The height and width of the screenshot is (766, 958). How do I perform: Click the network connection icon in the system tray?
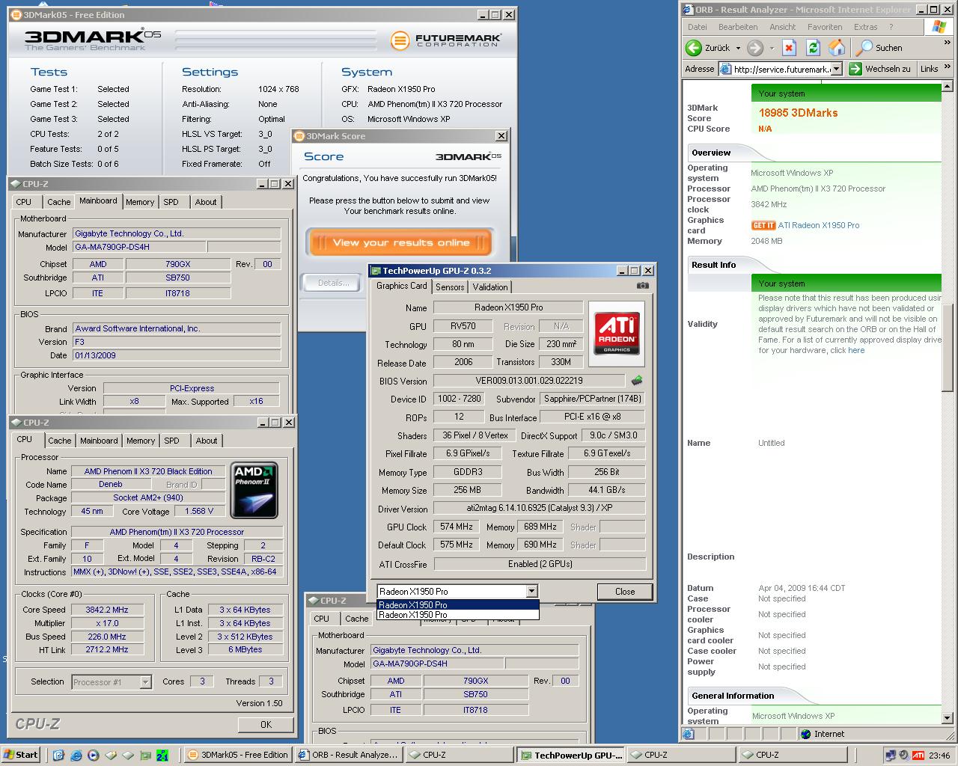(x=891, y=755)
